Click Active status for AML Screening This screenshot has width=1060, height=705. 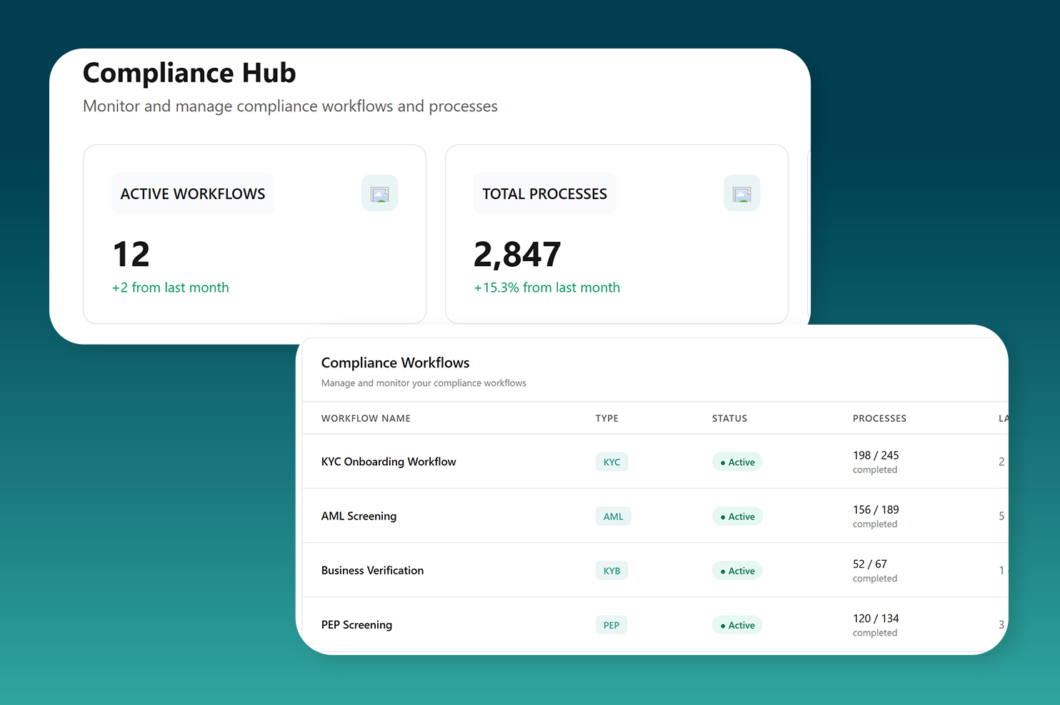click(x=737, y=516)
